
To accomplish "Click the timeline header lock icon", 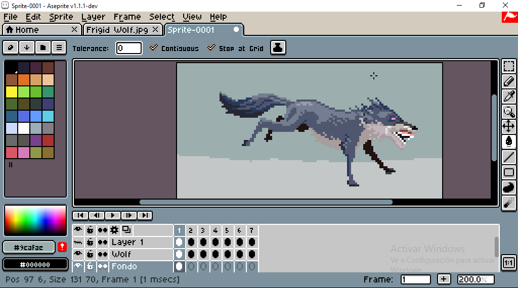I will coord(90,230).
